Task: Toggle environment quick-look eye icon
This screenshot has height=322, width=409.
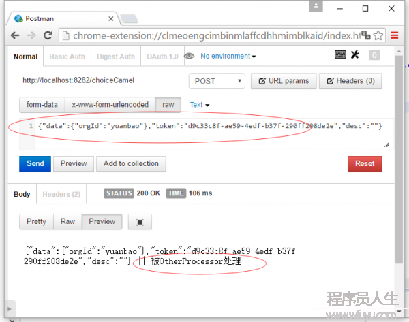Action: tap(189, 56)
